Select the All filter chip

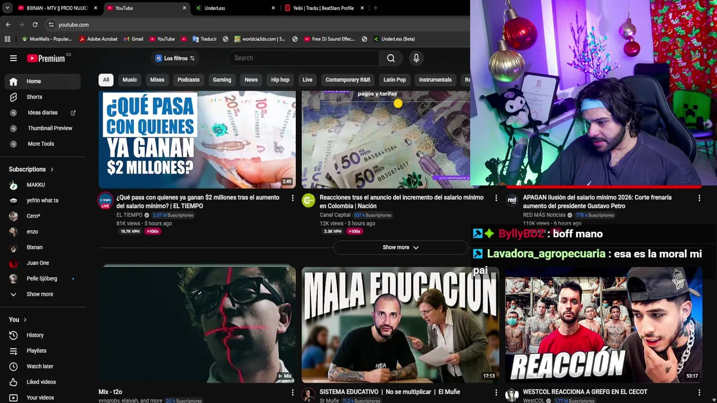click(106, 80)
